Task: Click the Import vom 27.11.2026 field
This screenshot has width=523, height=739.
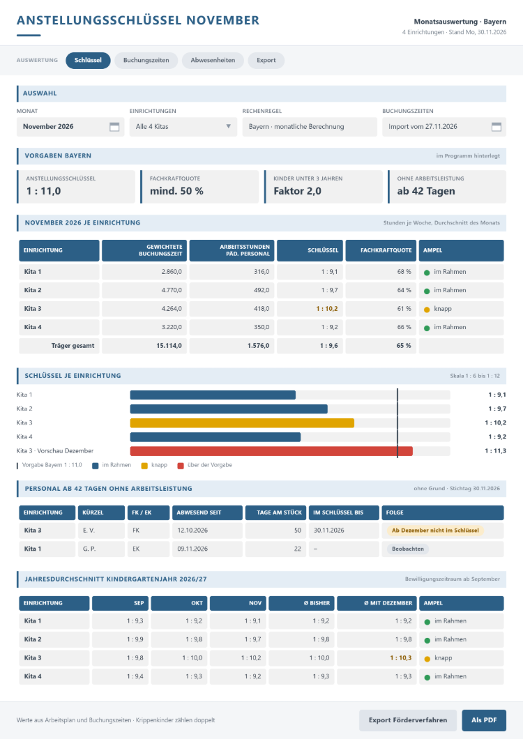Action: tap(444, 127)
